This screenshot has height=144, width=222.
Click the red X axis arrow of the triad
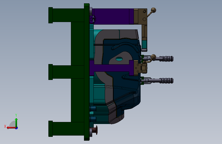point(11,128)
